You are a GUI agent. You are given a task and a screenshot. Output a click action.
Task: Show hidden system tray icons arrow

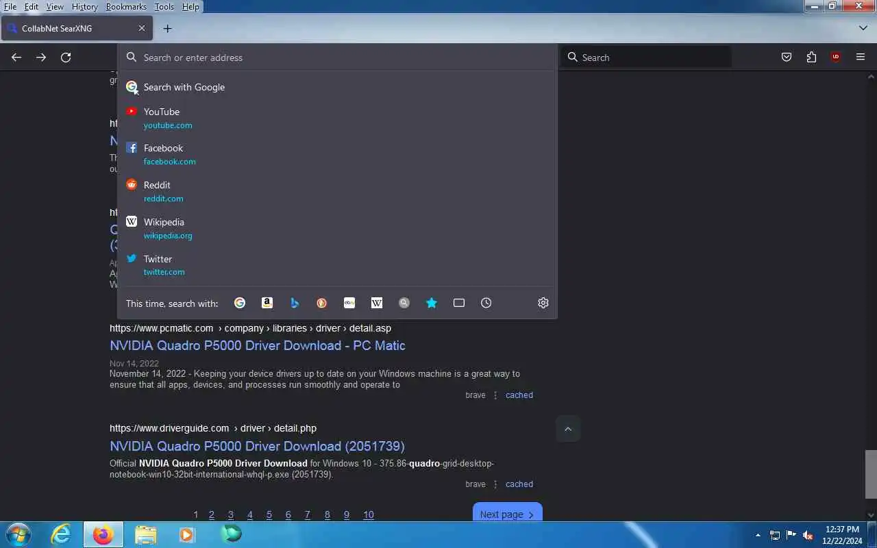pos(758,535)
